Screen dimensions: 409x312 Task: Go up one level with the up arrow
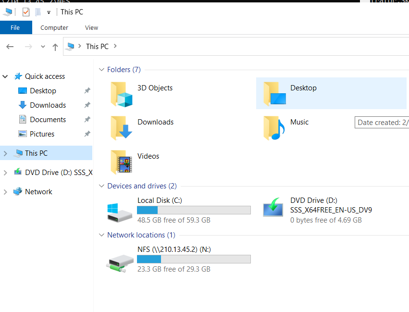(x=55, y=47)
